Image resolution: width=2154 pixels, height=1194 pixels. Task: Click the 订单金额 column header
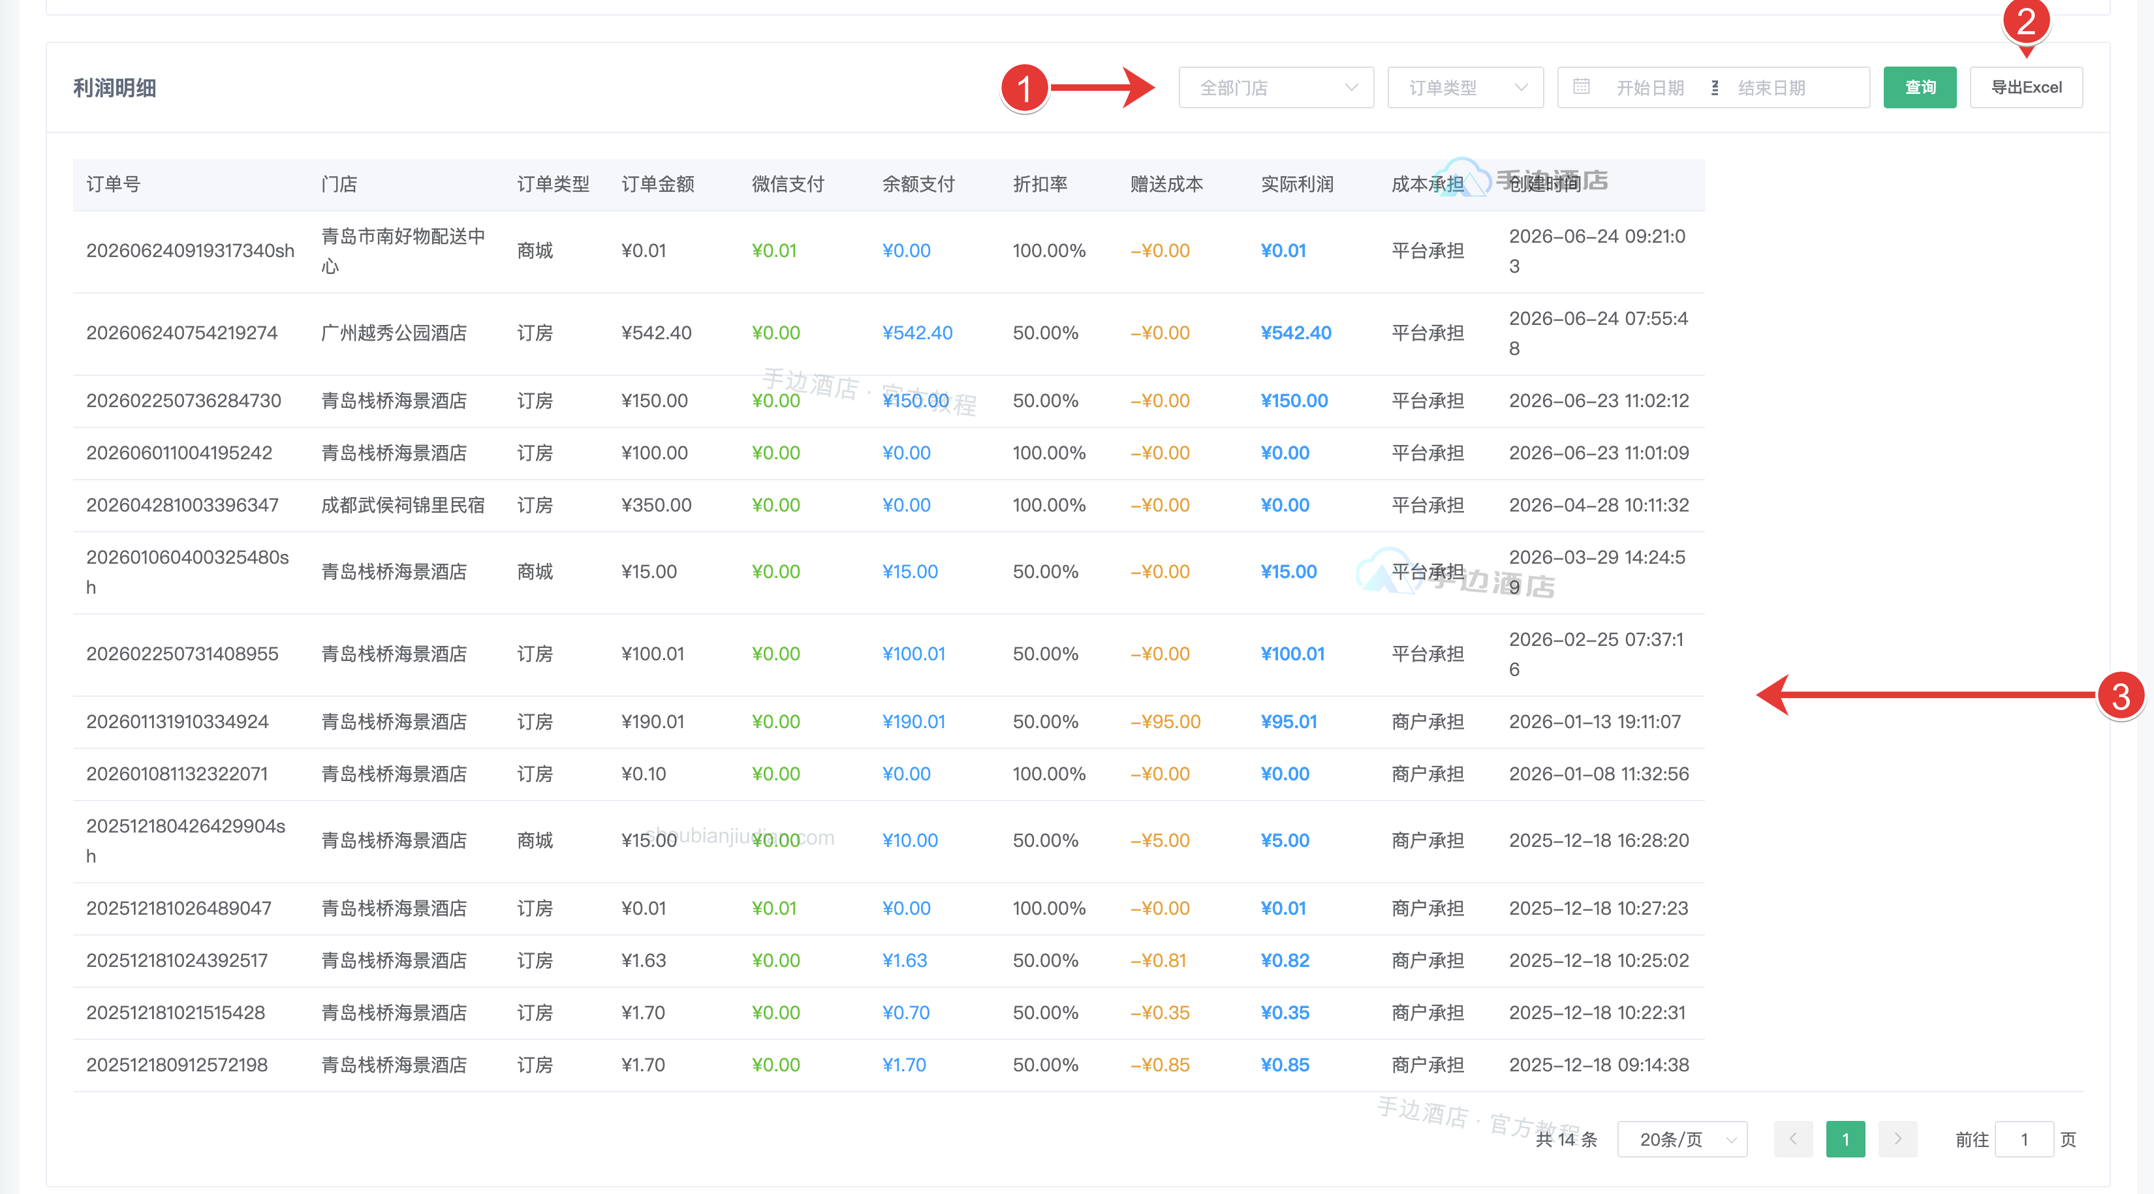click(658, 185)
